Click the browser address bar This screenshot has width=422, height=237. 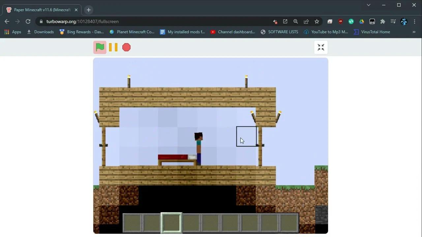pyautogui.click(x=132, y=21)
